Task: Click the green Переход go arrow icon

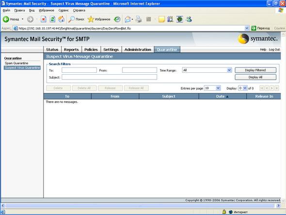Action: coord(254,28)
